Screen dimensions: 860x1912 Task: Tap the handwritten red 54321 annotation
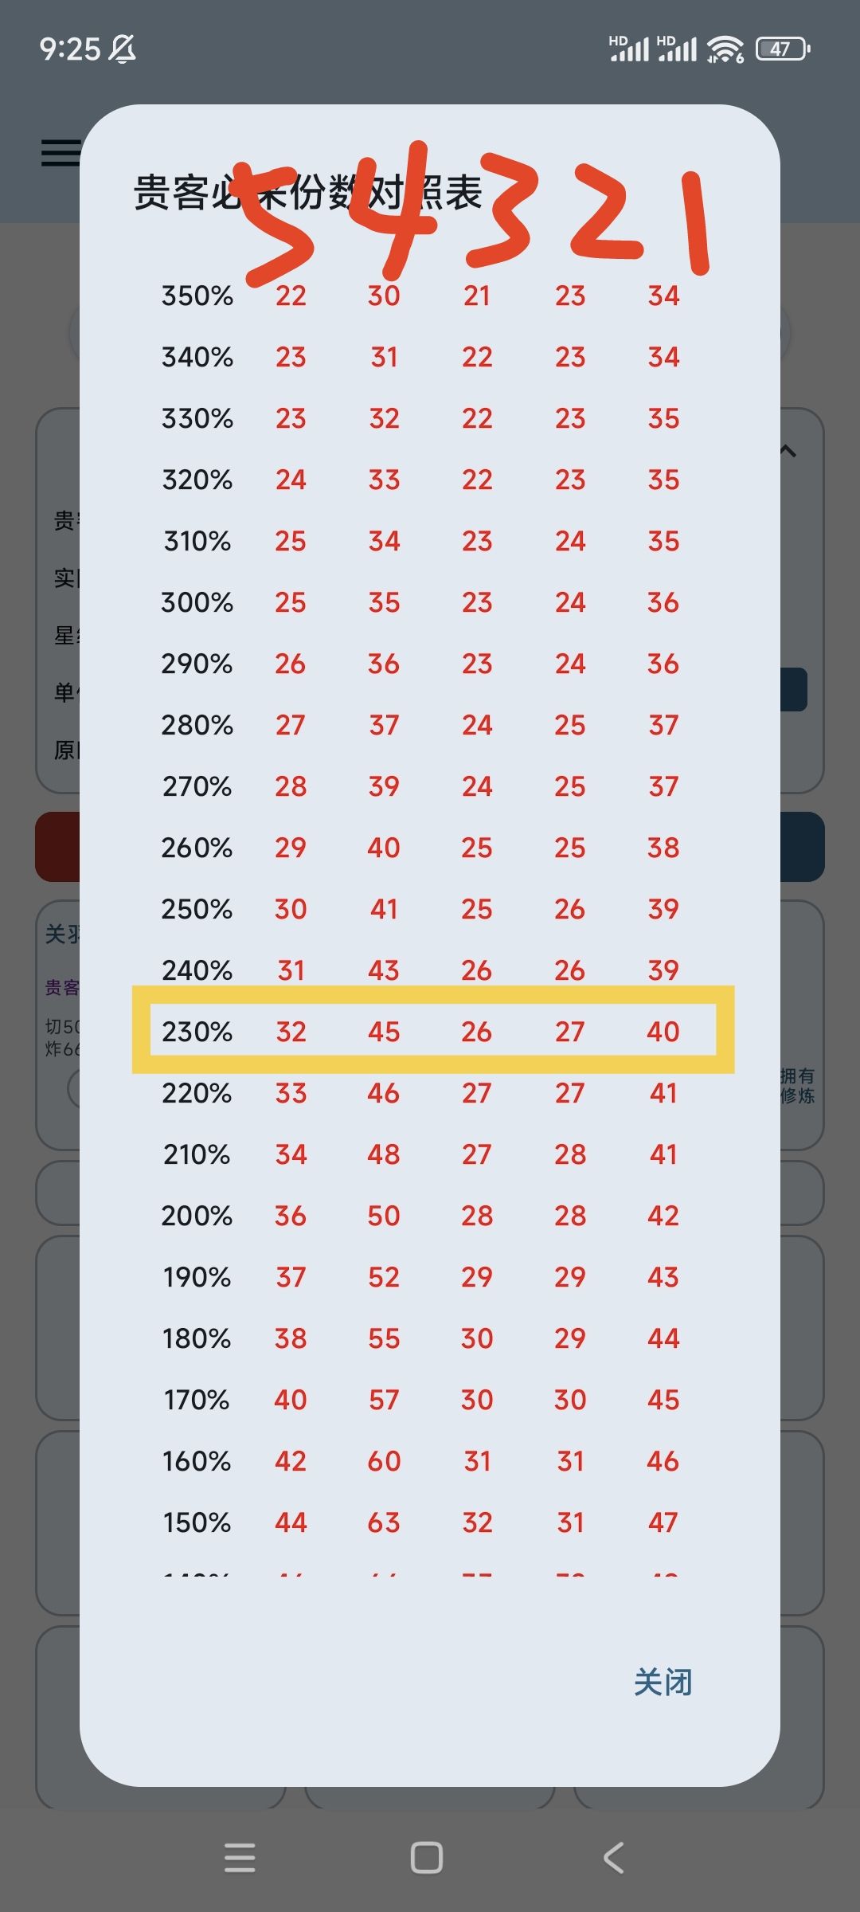pyautogui.click(x=478, y=211)
